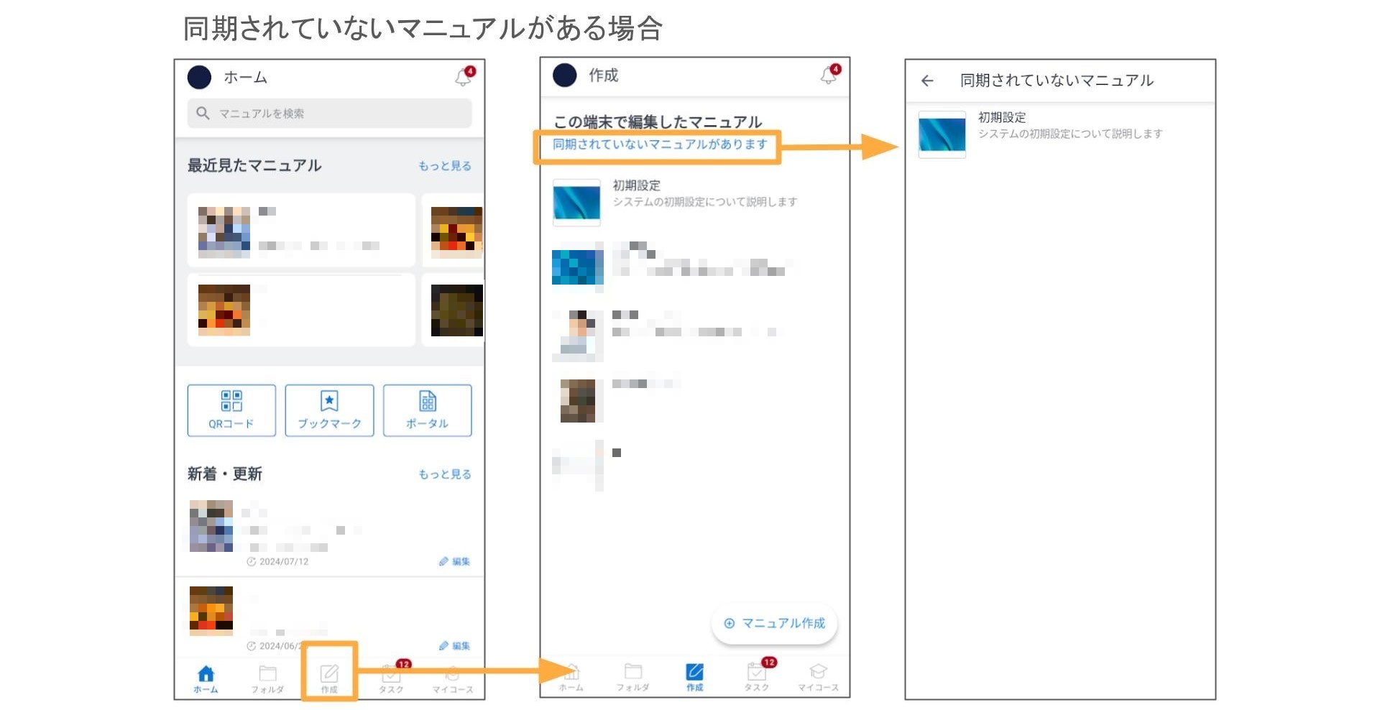Click the profile avatar beside ホーム title
Screen dimensions: 1380x710
[x=199, y=77]
